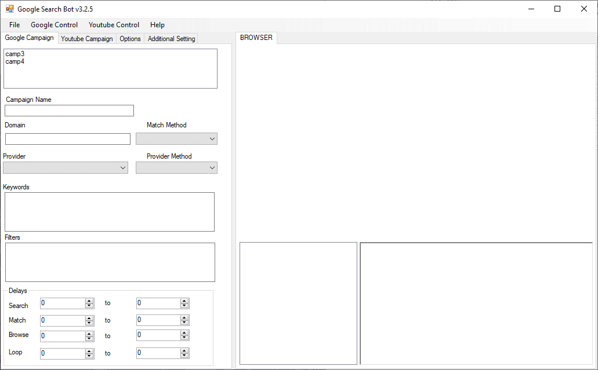
Task: Click inside the Campaign Name field
Action: coord(68,110)
